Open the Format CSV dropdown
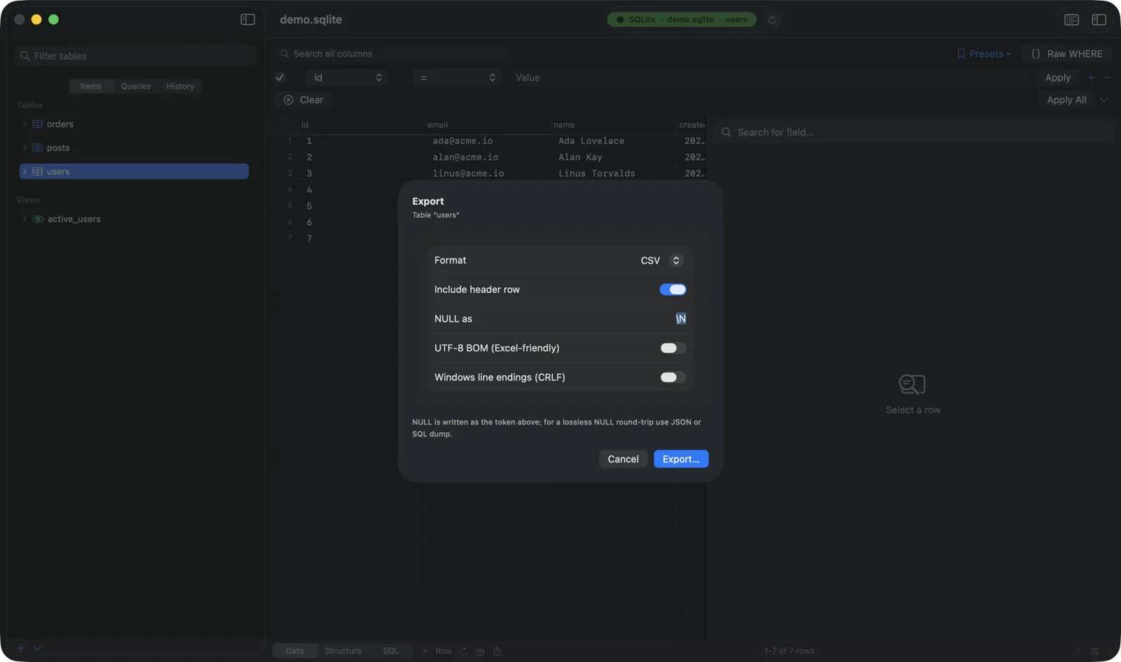 click(661, 261)
